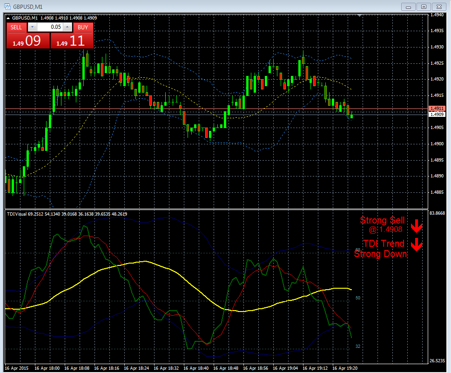Click the 50 level label in TDI
Screen dimensions: 451x373
[x=358, y=298]
